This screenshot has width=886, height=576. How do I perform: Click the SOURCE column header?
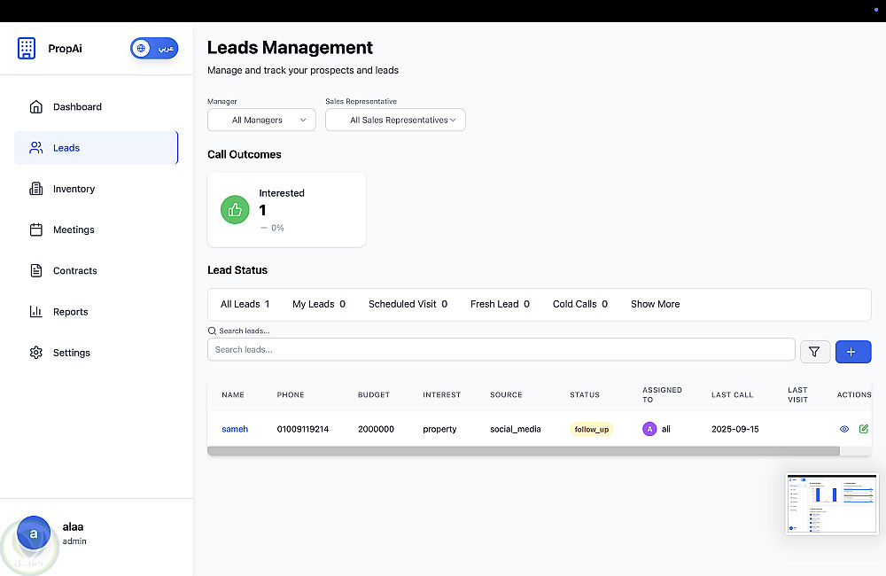point(506,394)
